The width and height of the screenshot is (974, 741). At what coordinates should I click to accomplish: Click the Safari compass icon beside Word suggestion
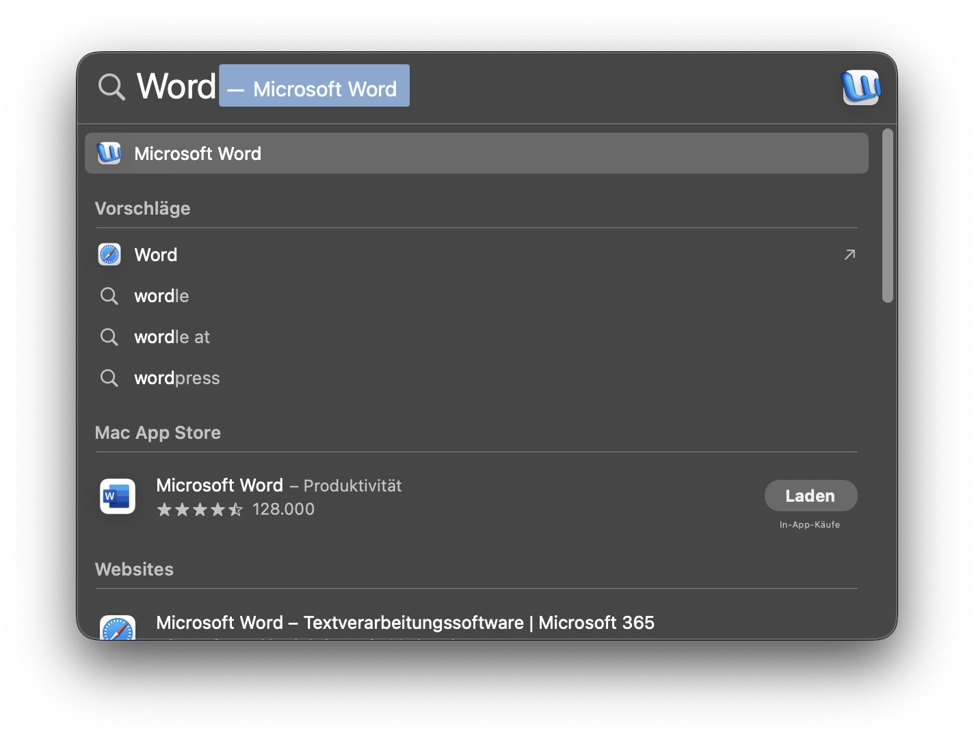pos(109,254)
